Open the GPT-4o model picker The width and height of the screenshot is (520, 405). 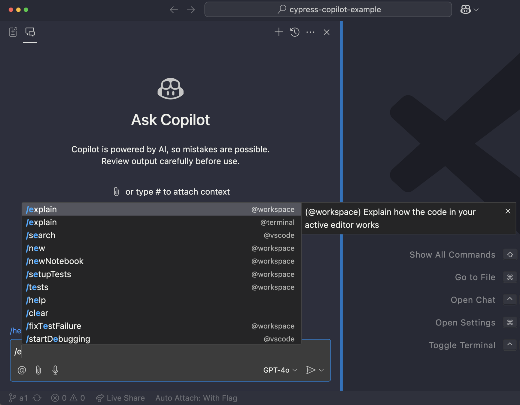280,370
